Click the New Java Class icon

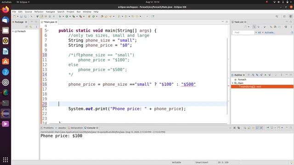tap(93, 16)
